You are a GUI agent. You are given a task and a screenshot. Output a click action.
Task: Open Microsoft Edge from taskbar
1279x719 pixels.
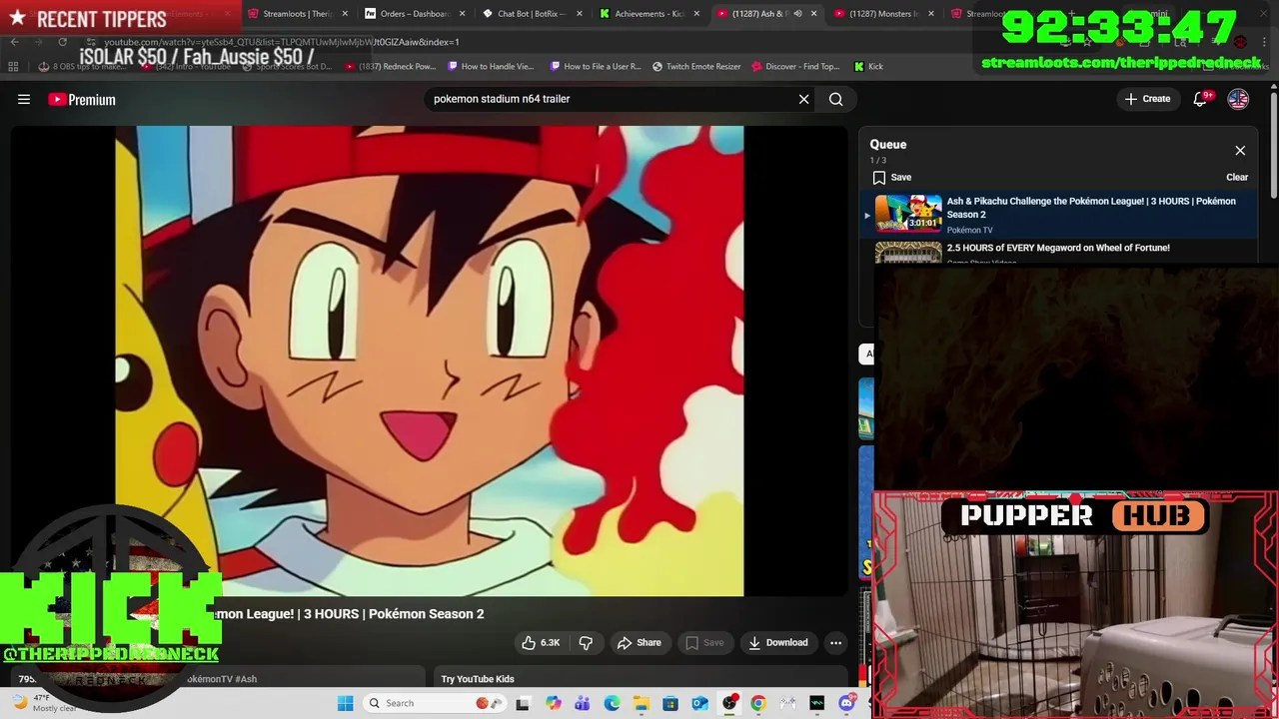pyautogui.click(x=612, y=703)
